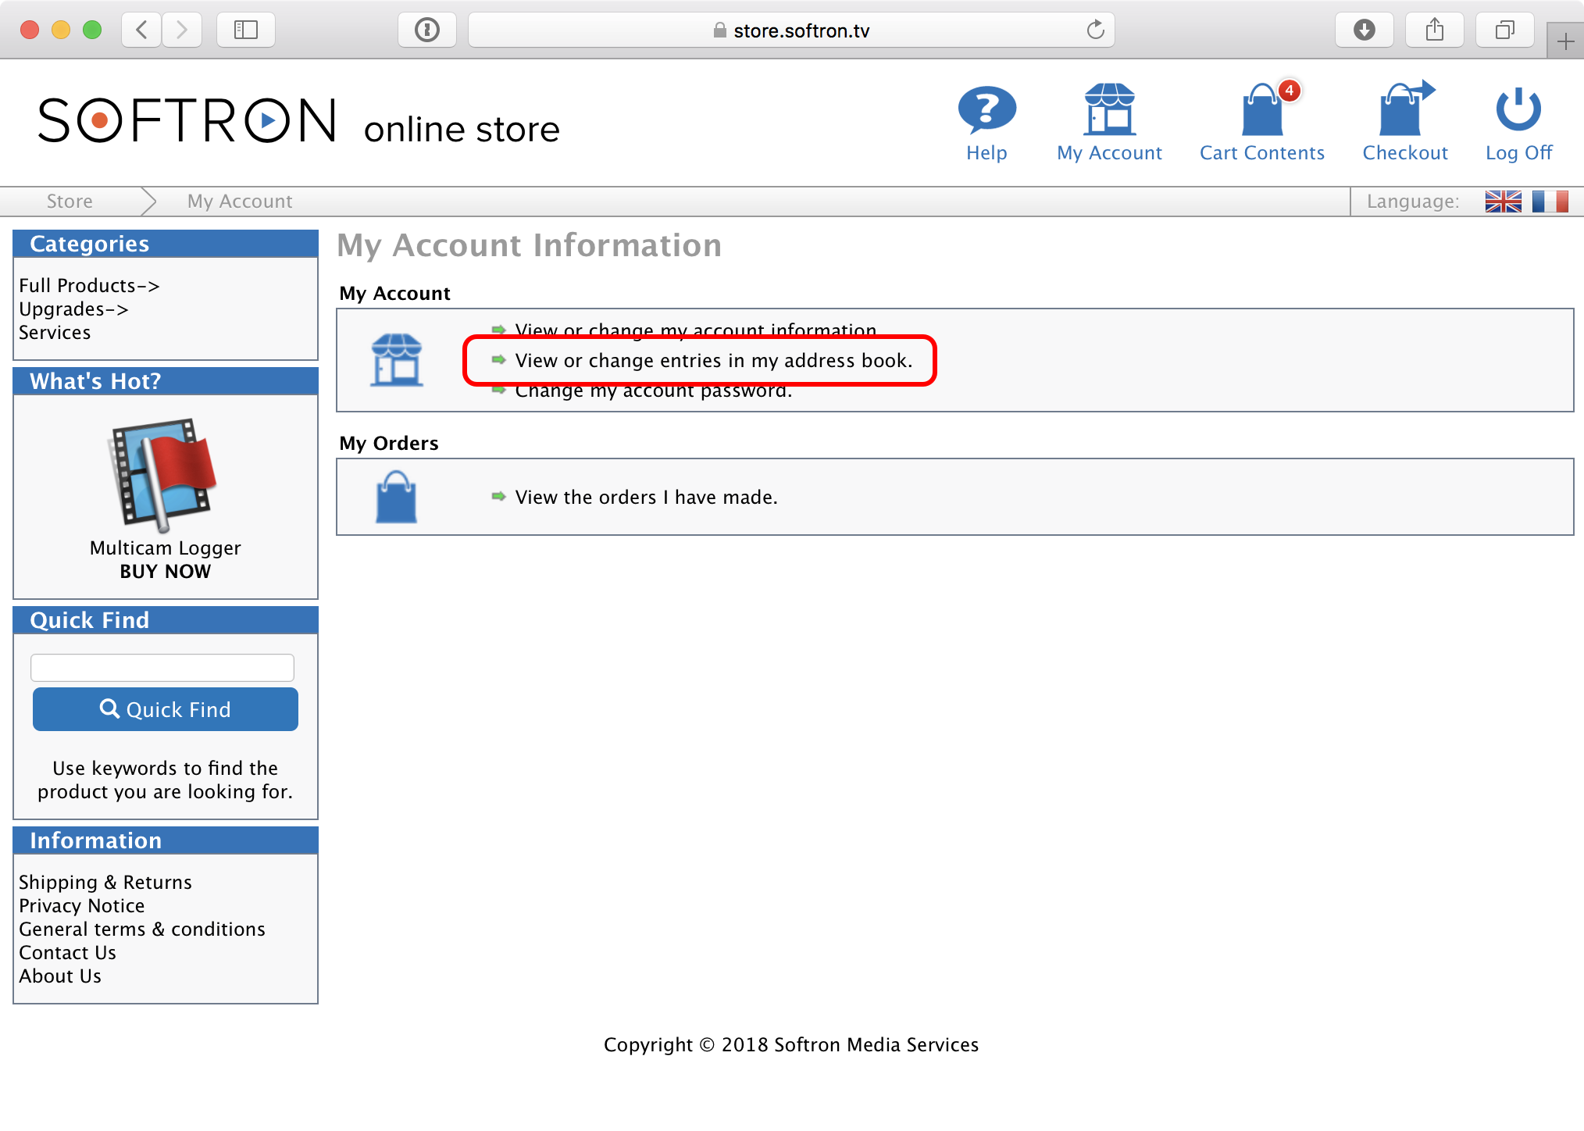The width and height of the screenshot is (1584, 1131).
Task: Click Multicam Logger product image
Action: [162, 474]
